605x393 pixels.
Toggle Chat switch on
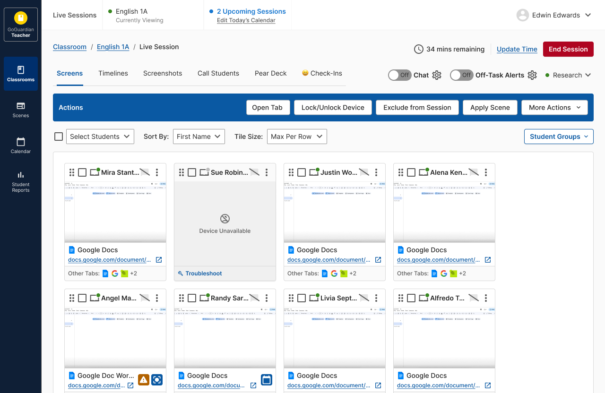pos(400,75)
